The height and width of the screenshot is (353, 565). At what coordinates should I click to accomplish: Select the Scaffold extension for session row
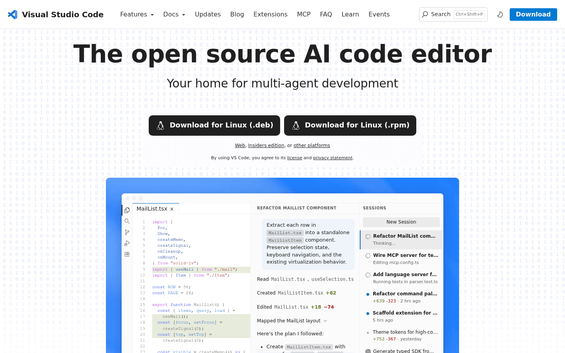tap(402, 317)
